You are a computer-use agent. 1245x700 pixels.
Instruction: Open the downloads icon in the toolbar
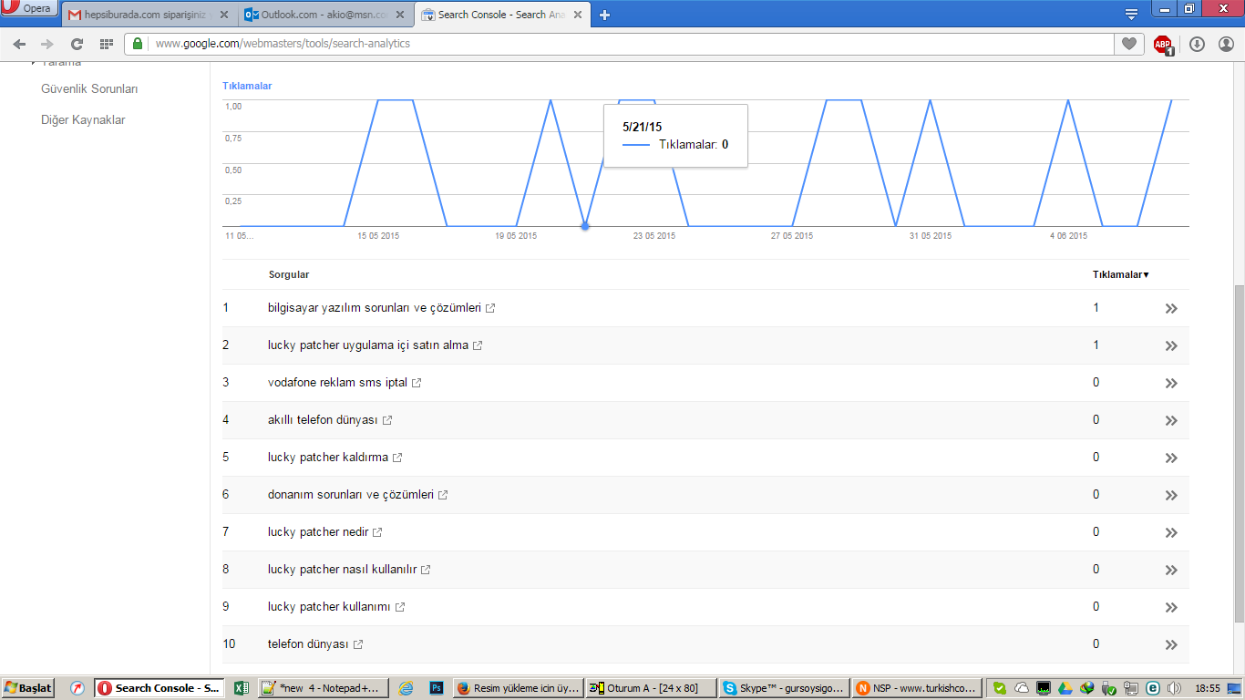point(1197,44)
